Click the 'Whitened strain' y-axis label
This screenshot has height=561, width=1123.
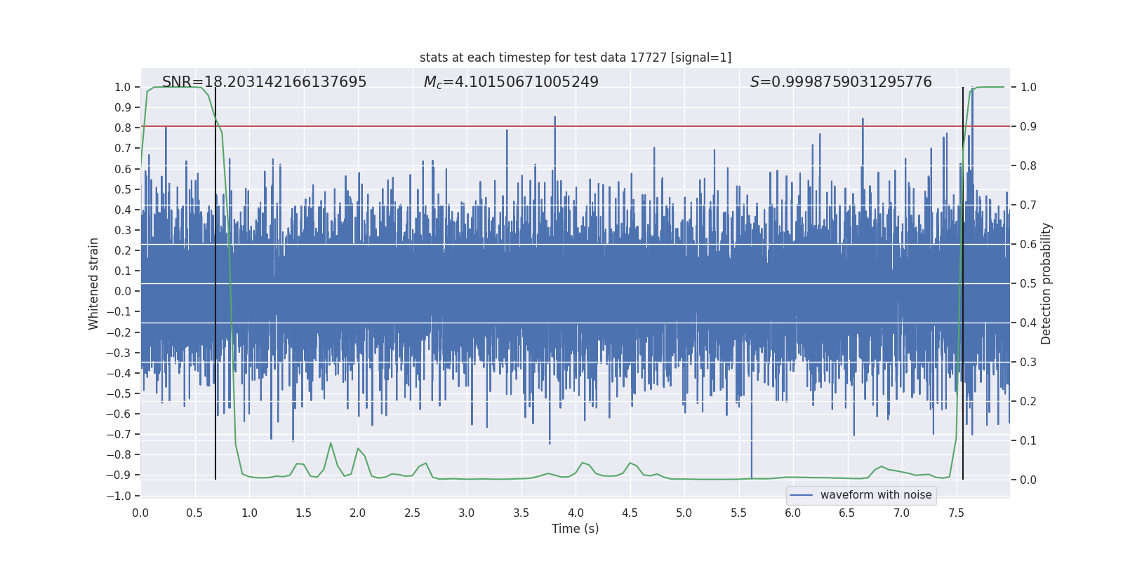(x=93, y=283)
